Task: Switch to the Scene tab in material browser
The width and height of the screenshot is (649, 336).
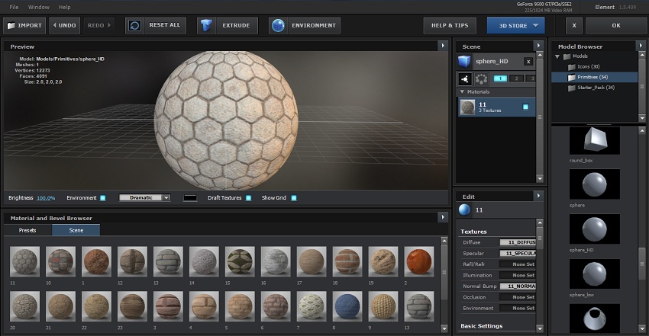Action: 76,230
